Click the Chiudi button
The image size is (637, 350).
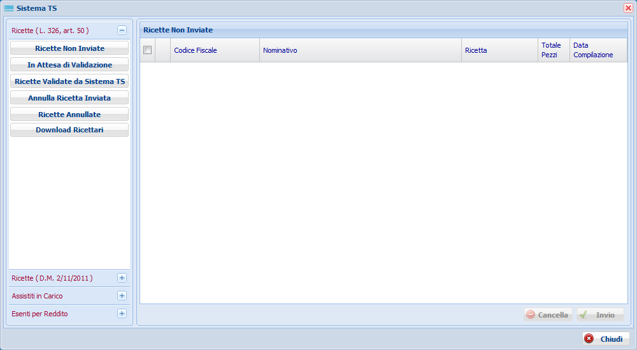(x=606, y=339)
